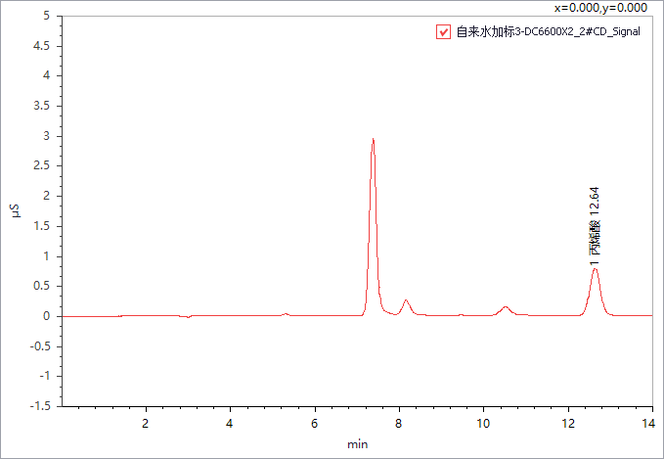Click the y-axis tick label 3.5
This screenshot has height=459, width=664.
tap(41, 106)
